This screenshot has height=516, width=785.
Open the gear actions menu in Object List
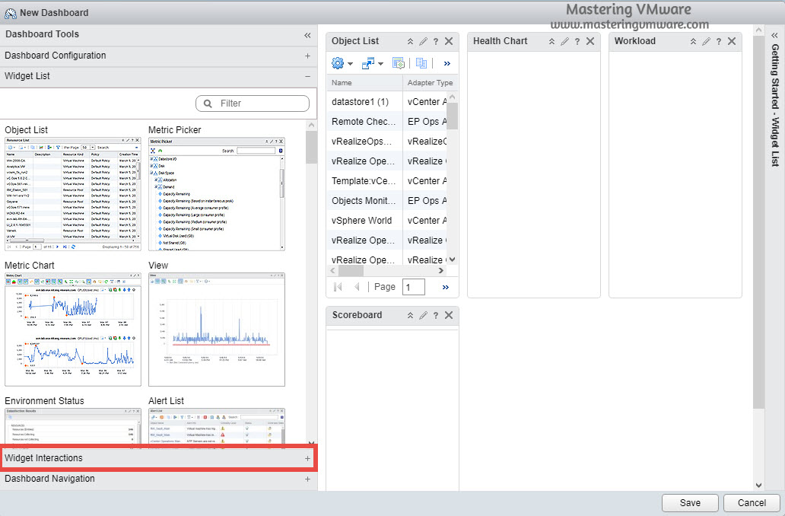pos(342,63)
